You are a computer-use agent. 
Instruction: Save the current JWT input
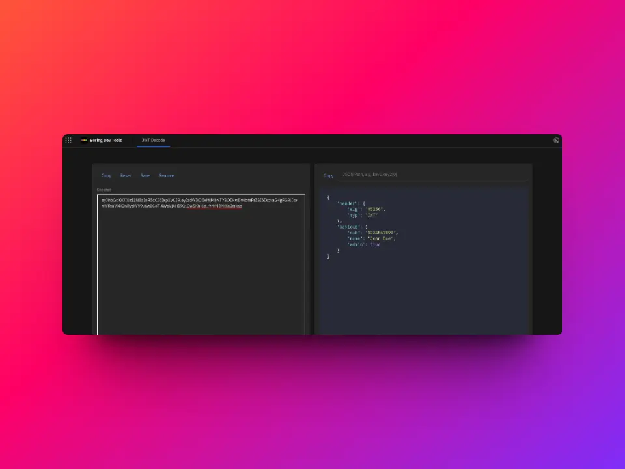pos(145,175)
